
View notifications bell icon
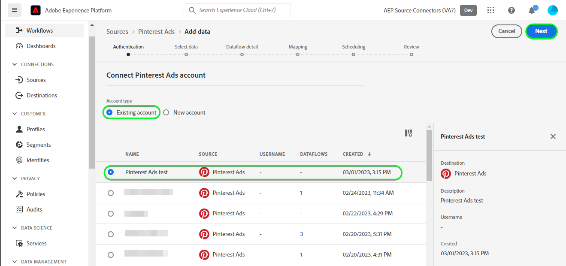pyautogui.click(x=532, y=10)
